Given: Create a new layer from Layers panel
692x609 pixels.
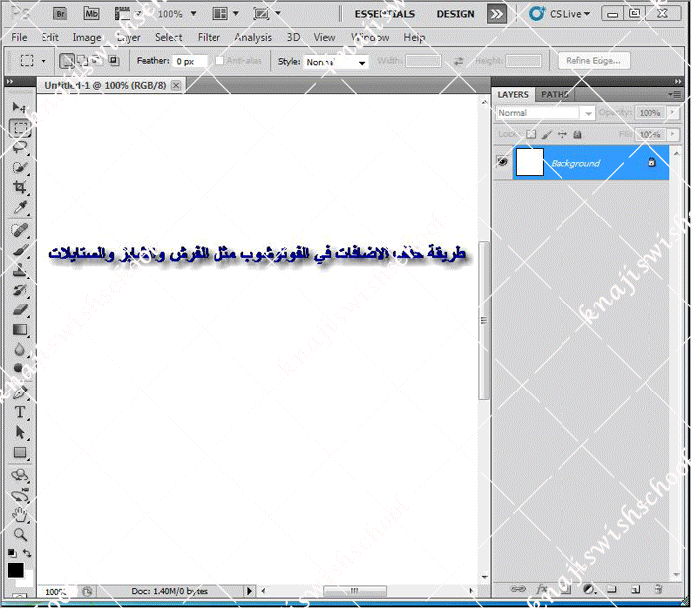Looking at the screenshot, I should (x=635, y=590).
